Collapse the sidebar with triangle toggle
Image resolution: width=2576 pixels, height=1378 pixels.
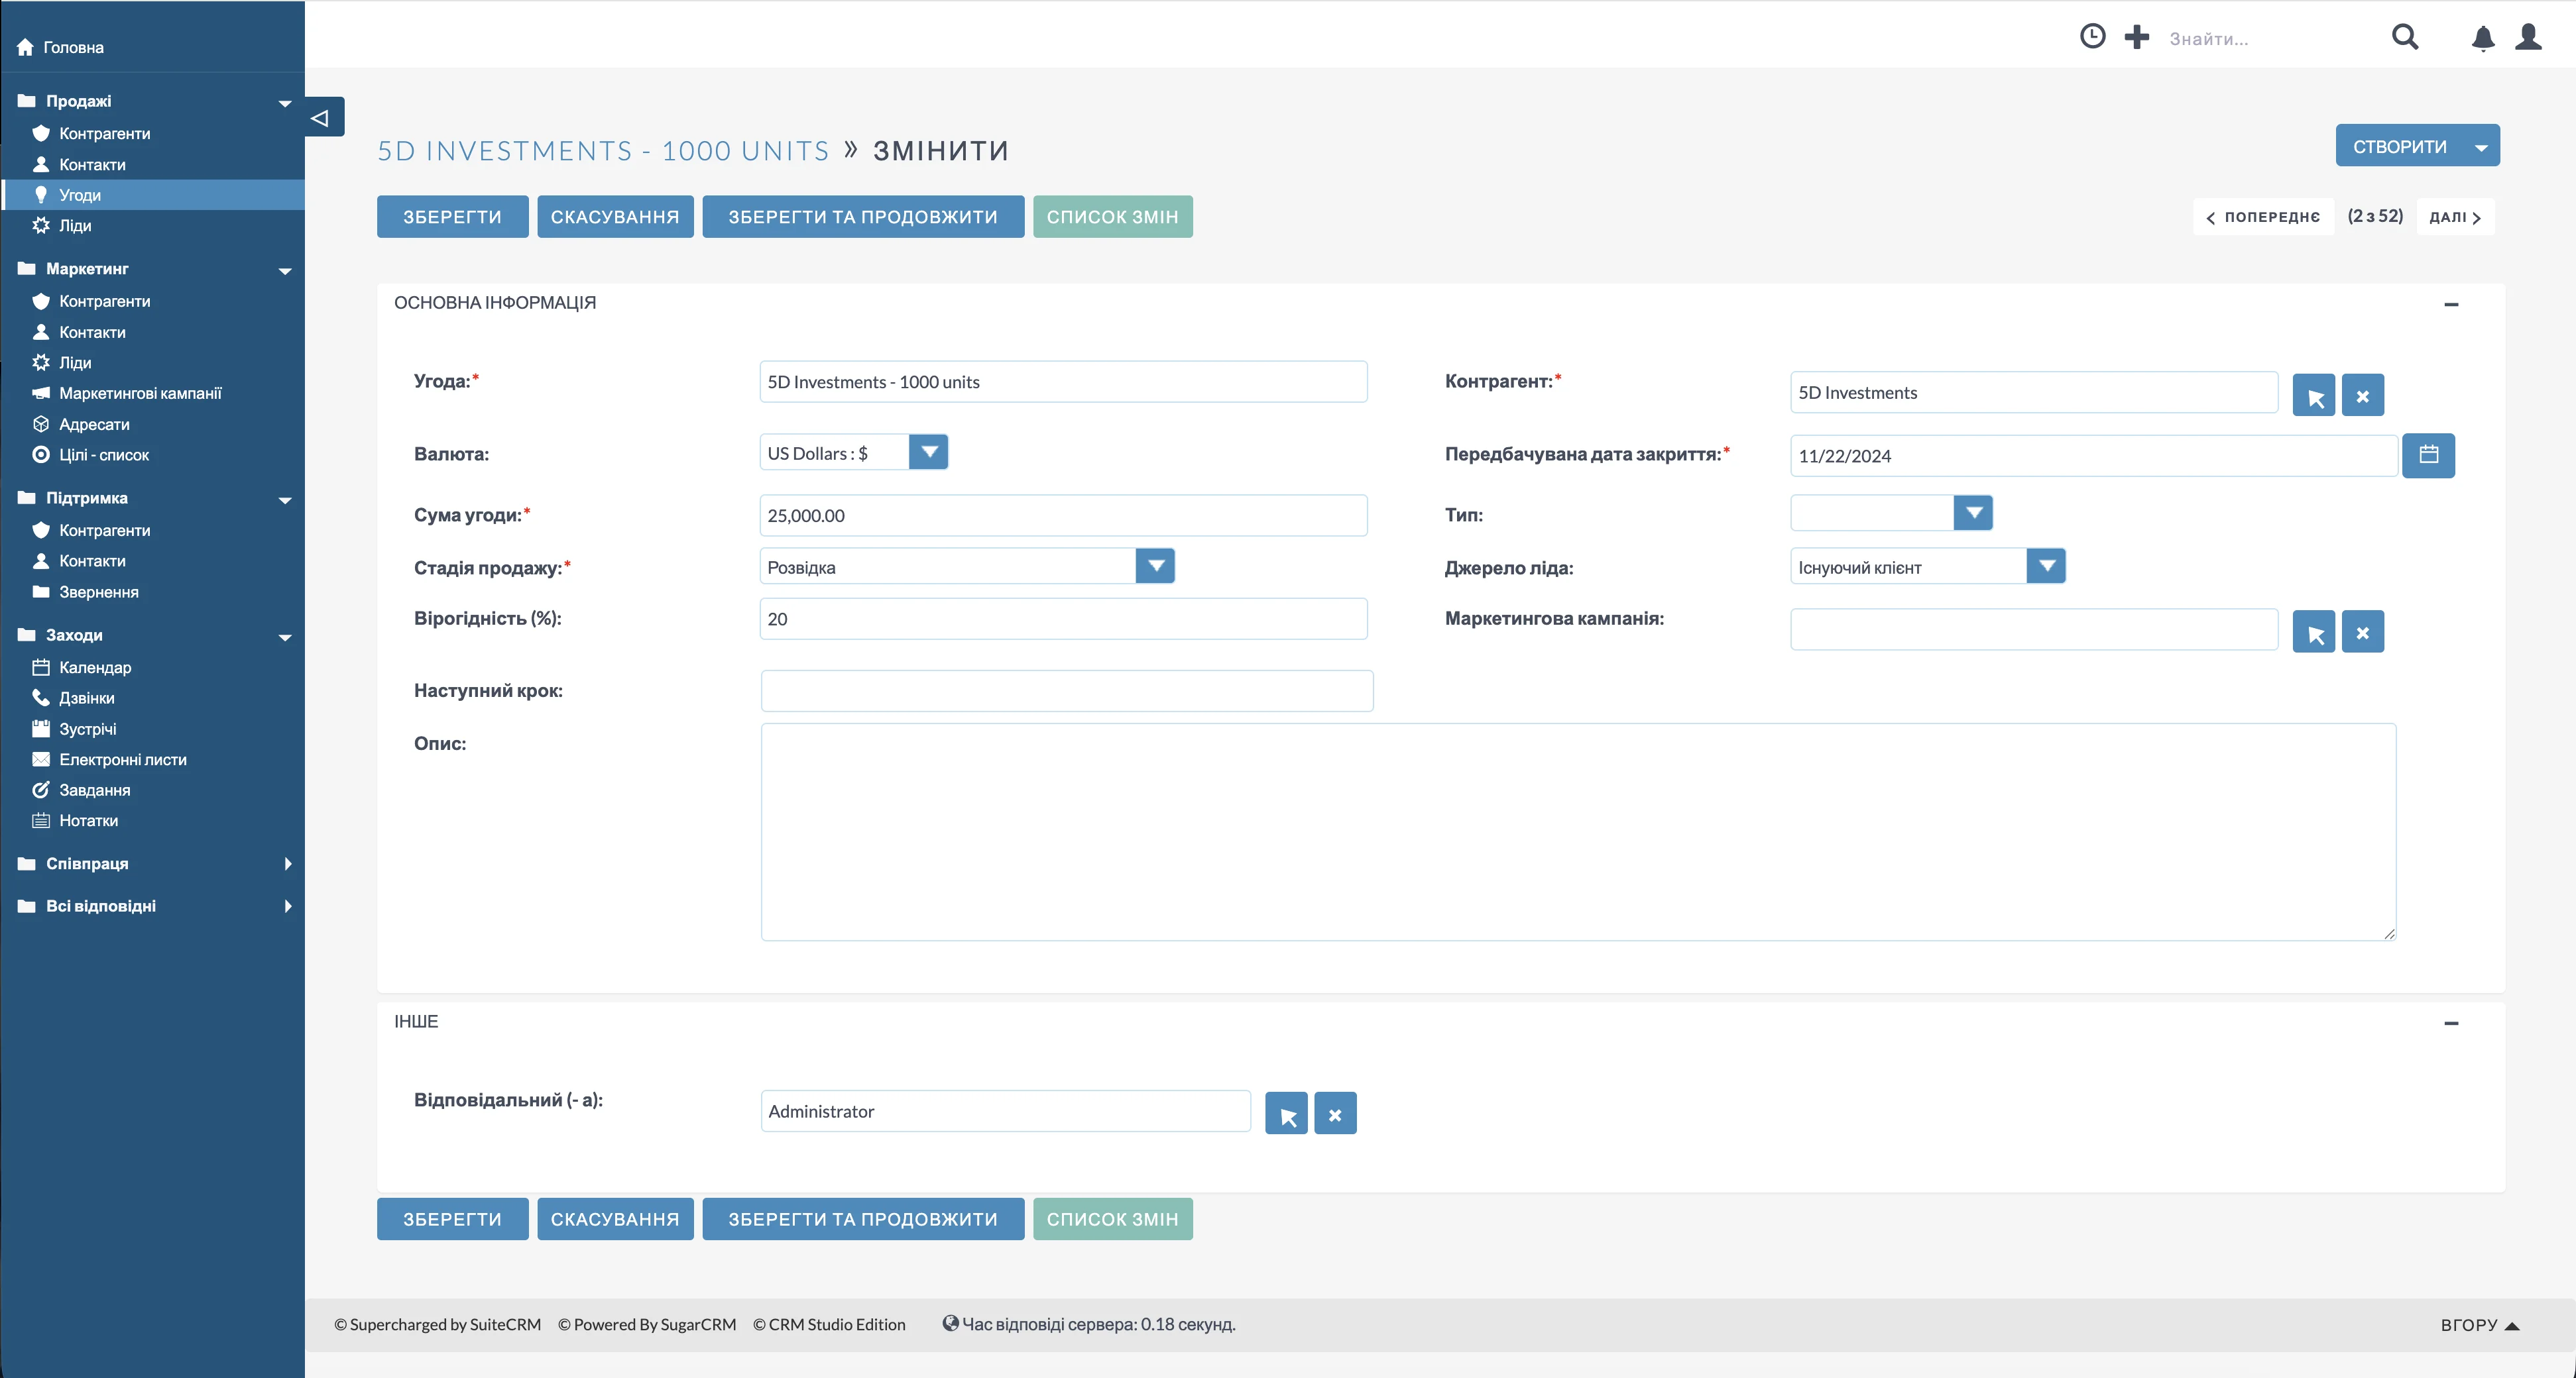320,118
